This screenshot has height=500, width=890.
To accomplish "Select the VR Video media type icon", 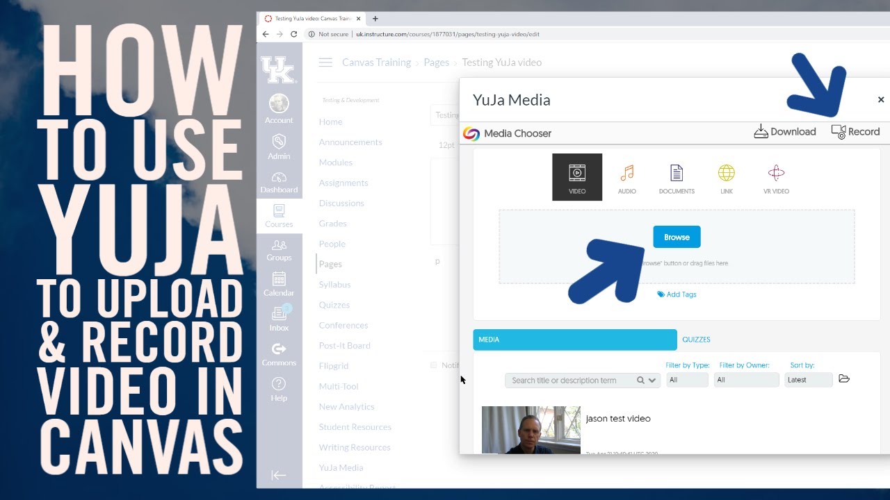I will (776, 178).
